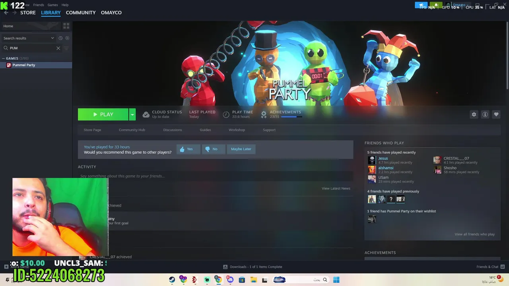The image size is (509, 286).
Task: Open the Workshop link
Action: coord(237,130)
